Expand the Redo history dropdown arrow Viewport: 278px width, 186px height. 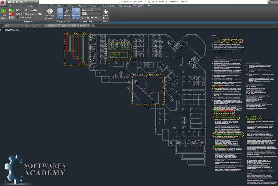point(35,2)
